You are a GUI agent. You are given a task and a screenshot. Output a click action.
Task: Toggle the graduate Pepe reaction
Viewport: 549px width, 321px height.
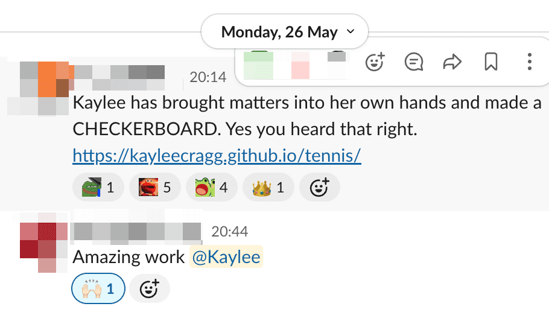pyautogui.click(x=98, y=188)
